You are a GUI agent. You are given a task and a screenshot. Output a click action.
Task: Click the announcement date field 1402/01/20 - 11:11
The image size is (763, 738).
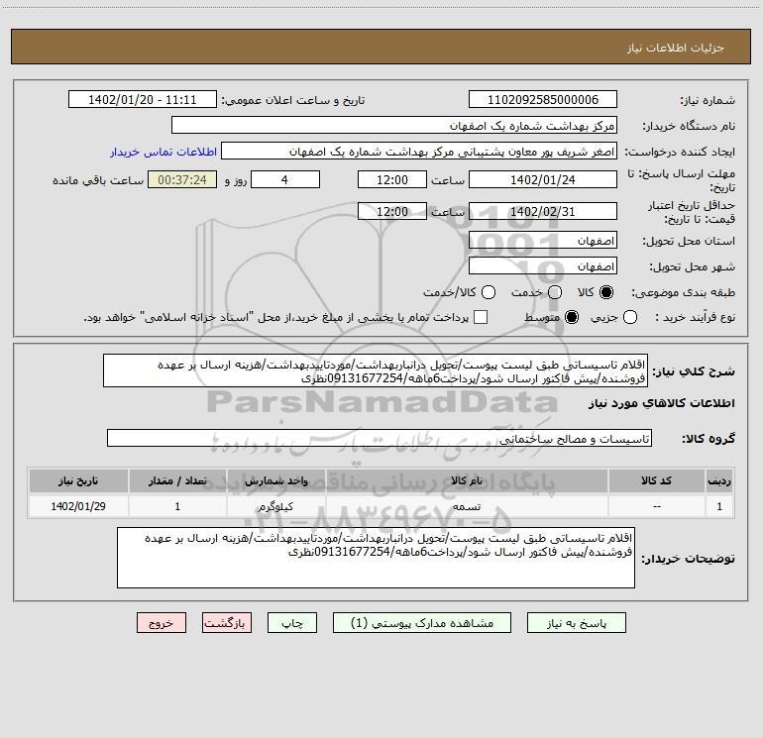coord(143,100)
